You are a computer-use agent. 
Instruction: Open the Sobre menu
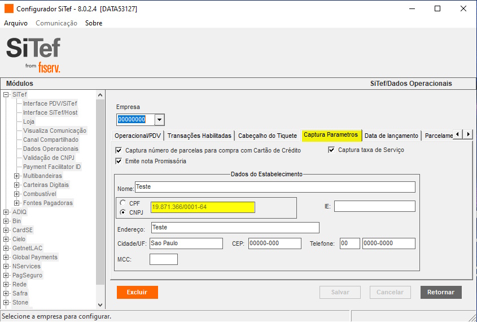pos(94,23)
